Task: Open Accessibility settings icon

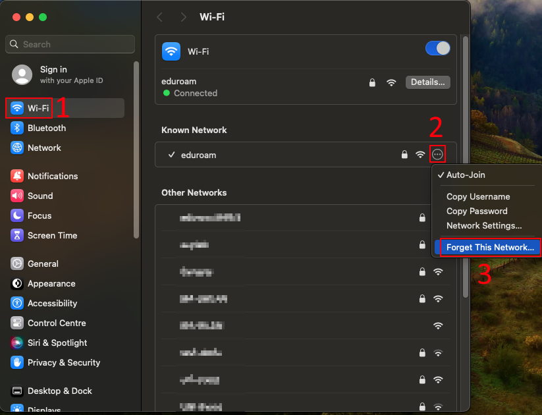Action: tap(17, 303)
